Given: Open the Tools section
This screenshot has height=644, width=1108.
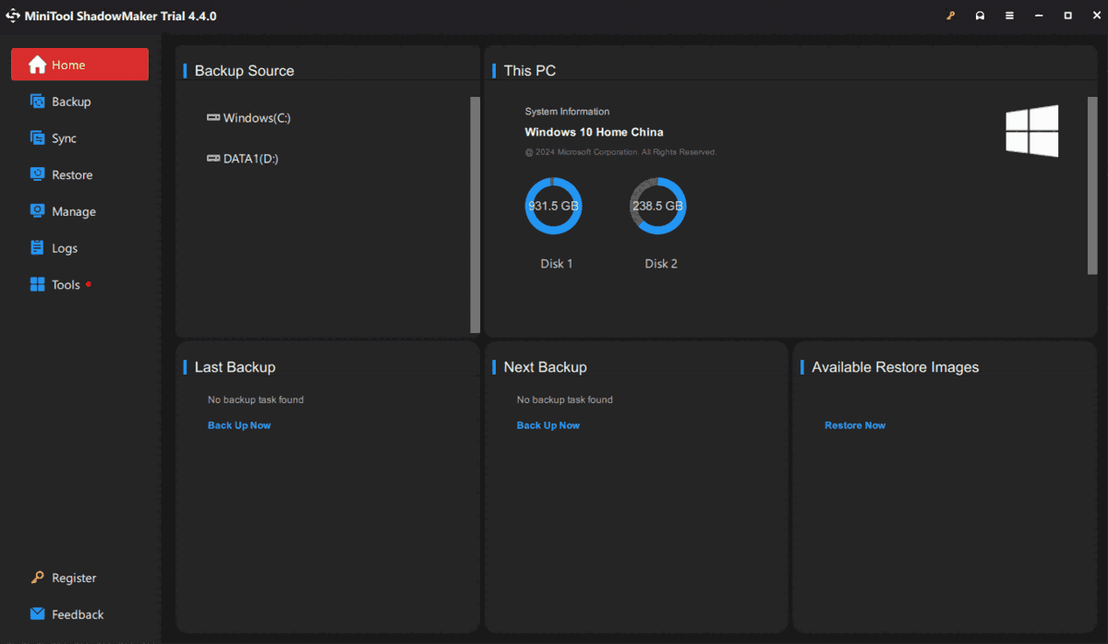Looking at the screenshot, I should point(66,285).
